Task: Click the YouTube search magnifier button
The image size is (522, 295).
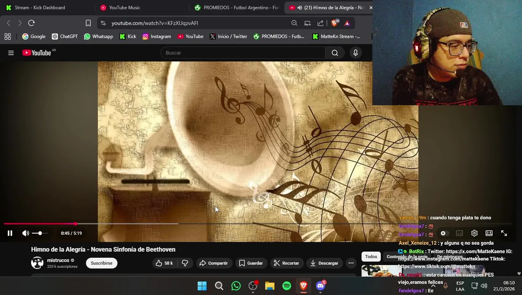Action: (x=335, y=53)
